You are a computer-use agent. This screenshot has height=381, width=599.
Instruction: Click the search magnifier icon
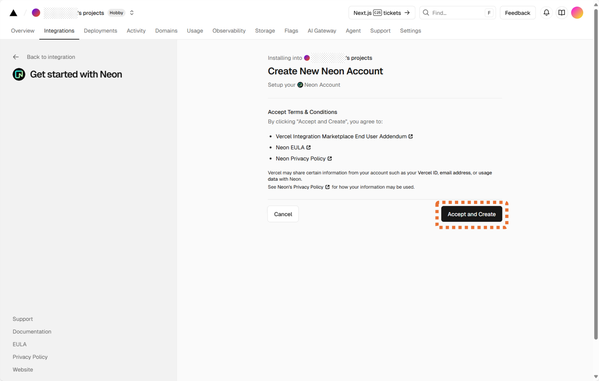pos(426,13)
